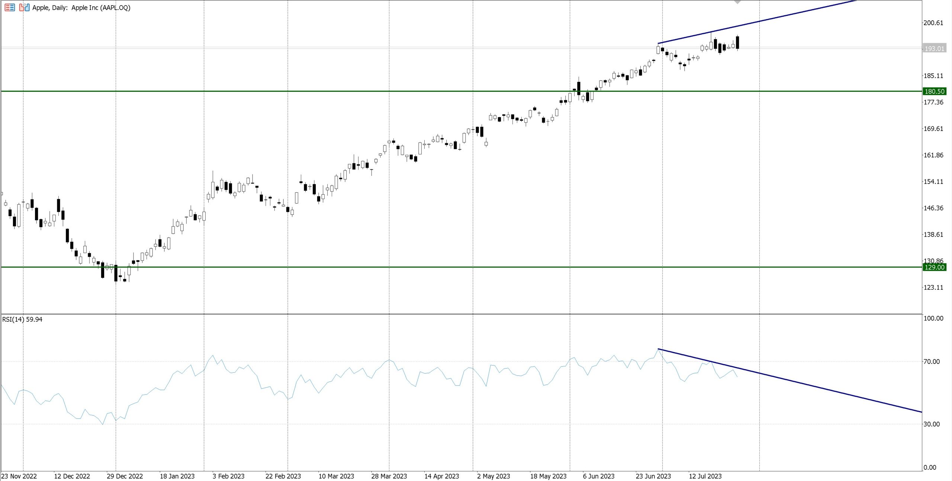Click the green 180.50 price label
Image resolution: width=952 pixels, height=481 pixels.
(x=934, y=91)
